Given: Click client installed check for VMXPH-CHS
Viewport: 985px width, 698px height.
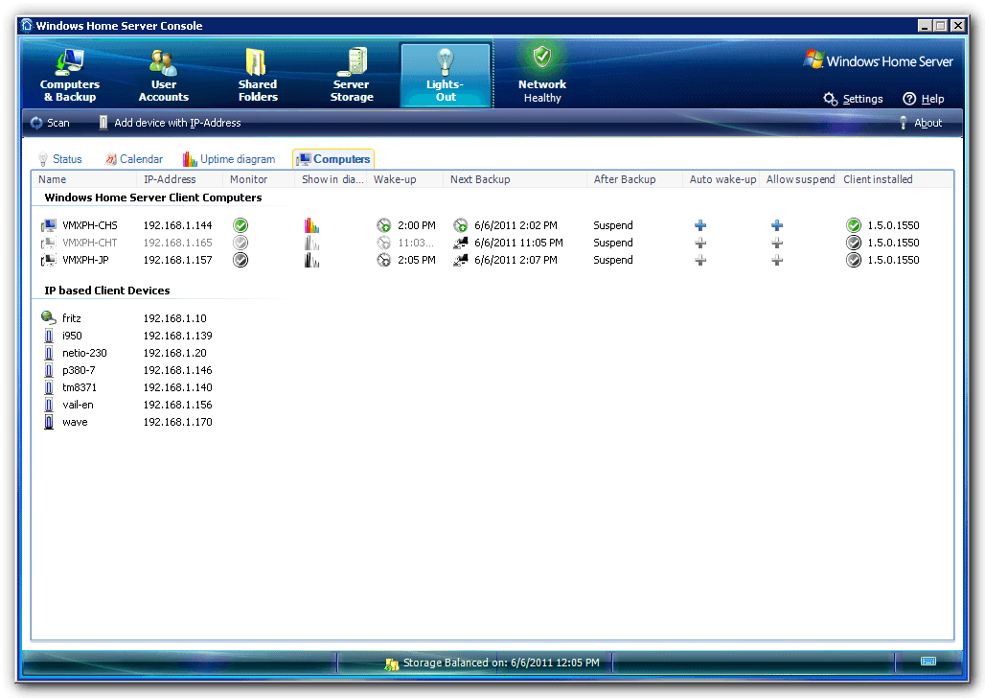Looking at the screenshot, I should coord(853,225).
